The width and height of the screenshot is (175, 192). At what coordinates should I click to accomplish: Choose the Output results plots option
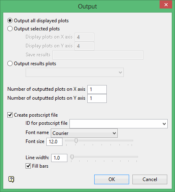point(10,64)
